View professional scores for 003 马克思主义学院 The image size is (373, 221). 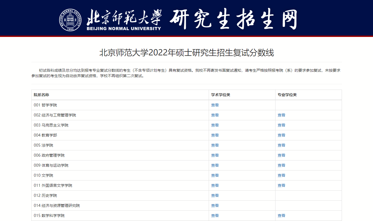tap(281, 125)
